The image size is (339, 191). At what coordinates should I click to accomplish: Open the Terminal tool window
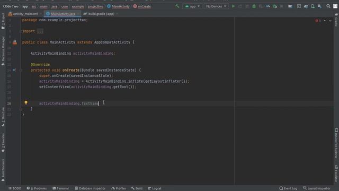tap(60, 188)
